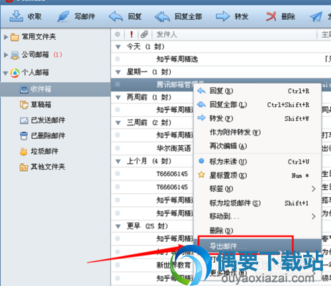Click the 写邮件 toolbar label
The width and height of the screenshot is (331, 286).
coord(85,17)
